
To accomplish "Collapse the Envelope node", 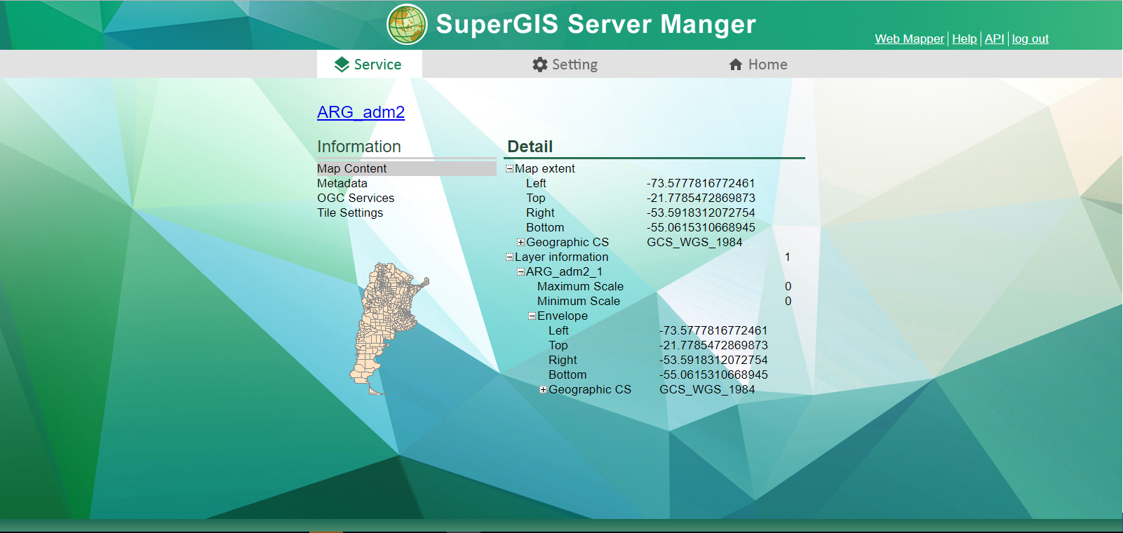I will 532,316.
